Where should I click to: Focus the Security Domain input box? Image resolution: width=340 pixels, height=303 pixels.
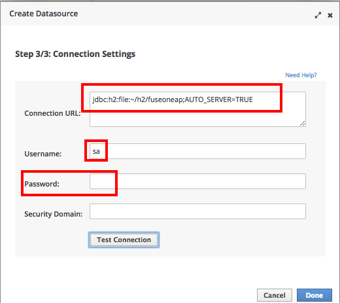(197, 211)
